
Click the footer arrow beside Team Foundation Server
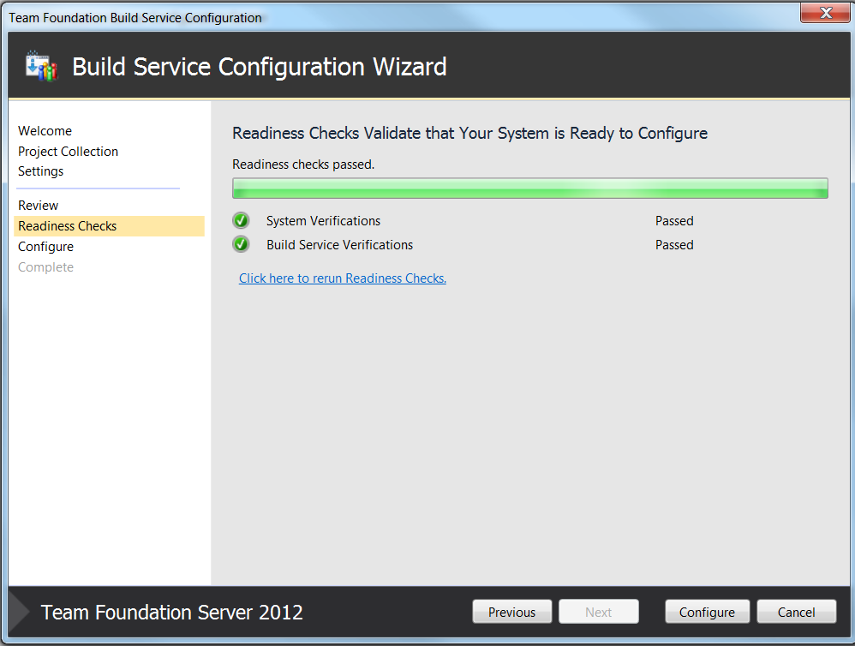20,613
